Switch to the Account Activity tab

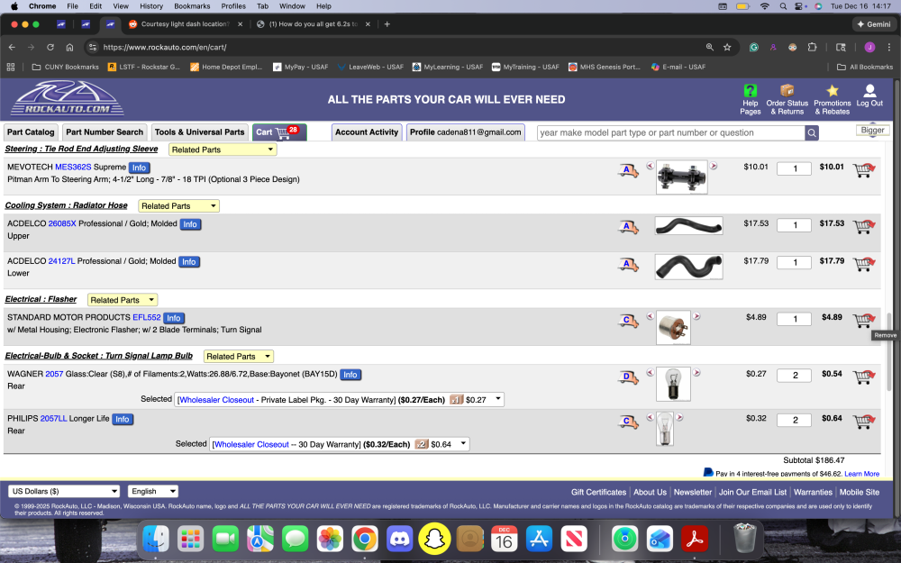tap(367, 132)
